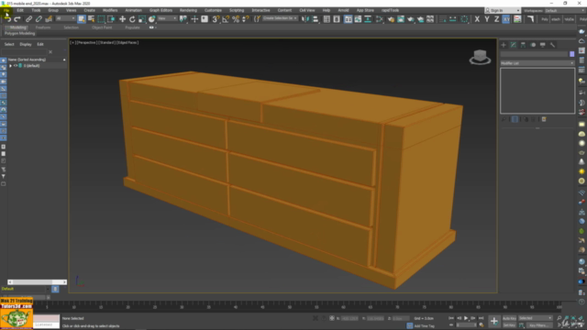Restrict transform to XY plane
587x330 pixels.
[x=506, y=19]
